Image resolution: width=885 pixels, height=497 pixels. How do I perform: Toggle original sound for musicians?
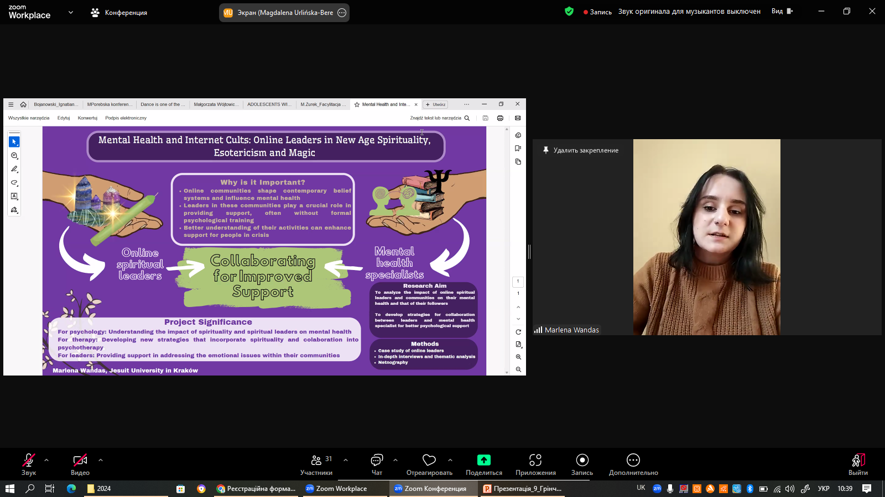point(689,12)
